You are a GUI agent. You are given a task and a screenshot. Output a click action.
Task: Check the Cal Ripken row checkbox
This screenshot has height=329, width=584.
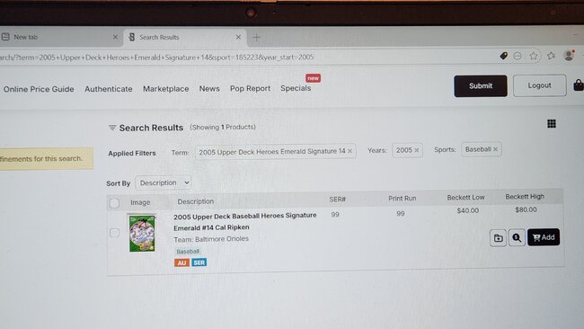pos(115,233)
